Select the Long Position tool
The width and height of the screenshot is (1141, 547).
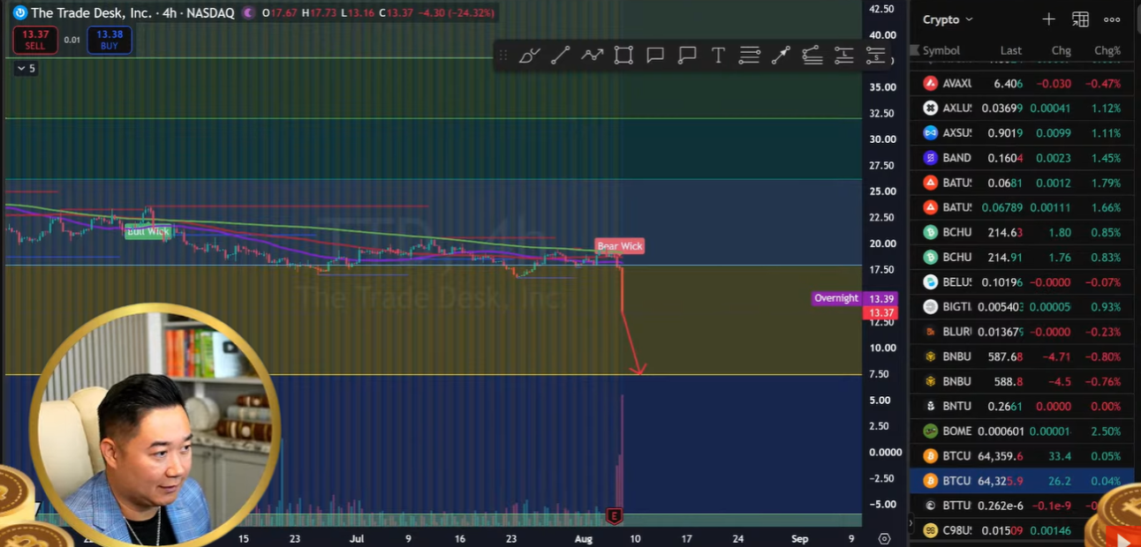tap(844, 56)
